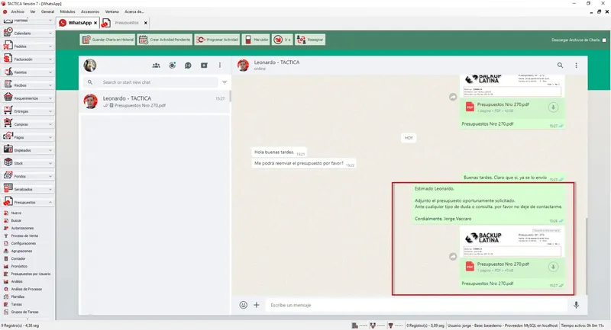Collapse the Presupuestos sidebar section
The width and height of the screenshot is (611, 330).
point(27,203)
